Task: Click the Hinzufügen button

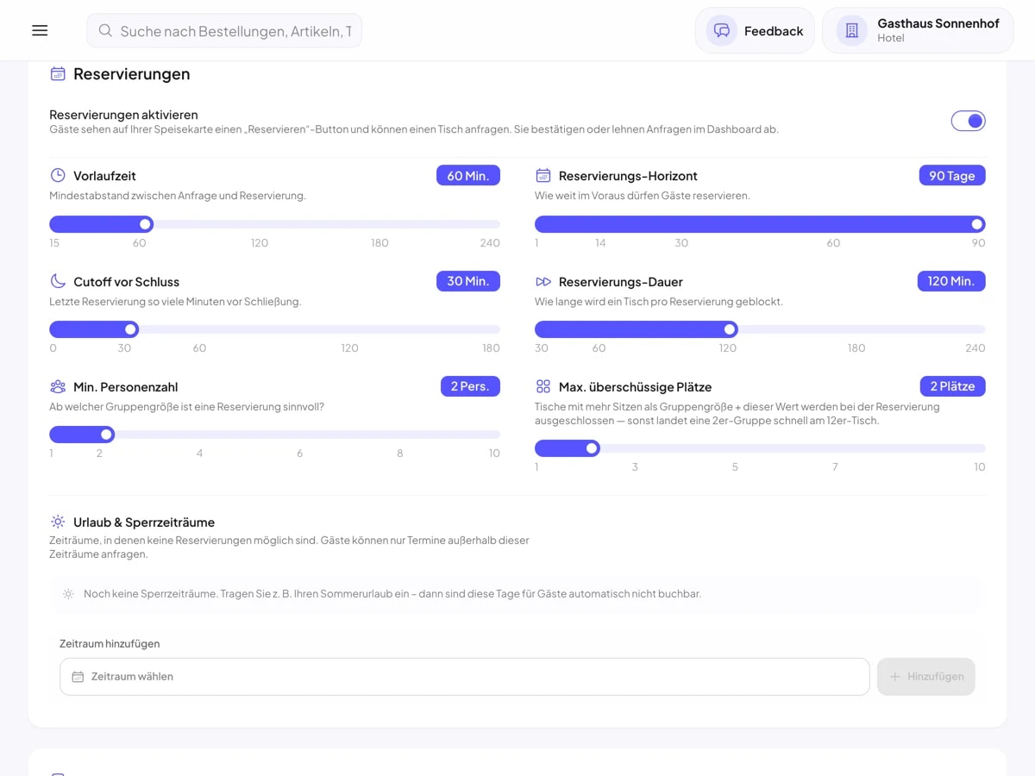Action: tap(926, 677)
